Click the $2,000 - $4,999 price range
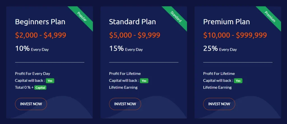The image size is (287, 124). [41, 35]
